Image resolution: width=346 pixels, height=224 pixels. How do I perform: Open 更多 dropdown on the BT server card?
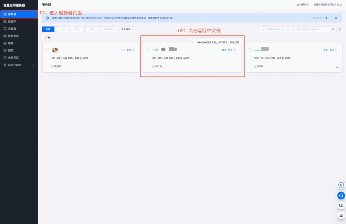tap(232, 50)
